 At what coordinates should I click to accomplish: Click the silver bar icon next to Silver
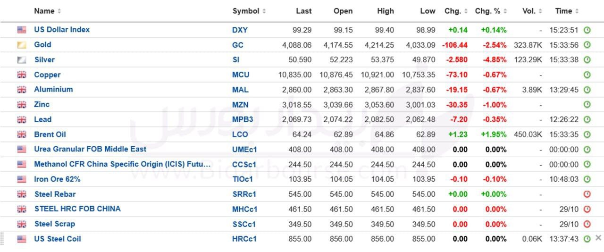click(x=22, y=60)
